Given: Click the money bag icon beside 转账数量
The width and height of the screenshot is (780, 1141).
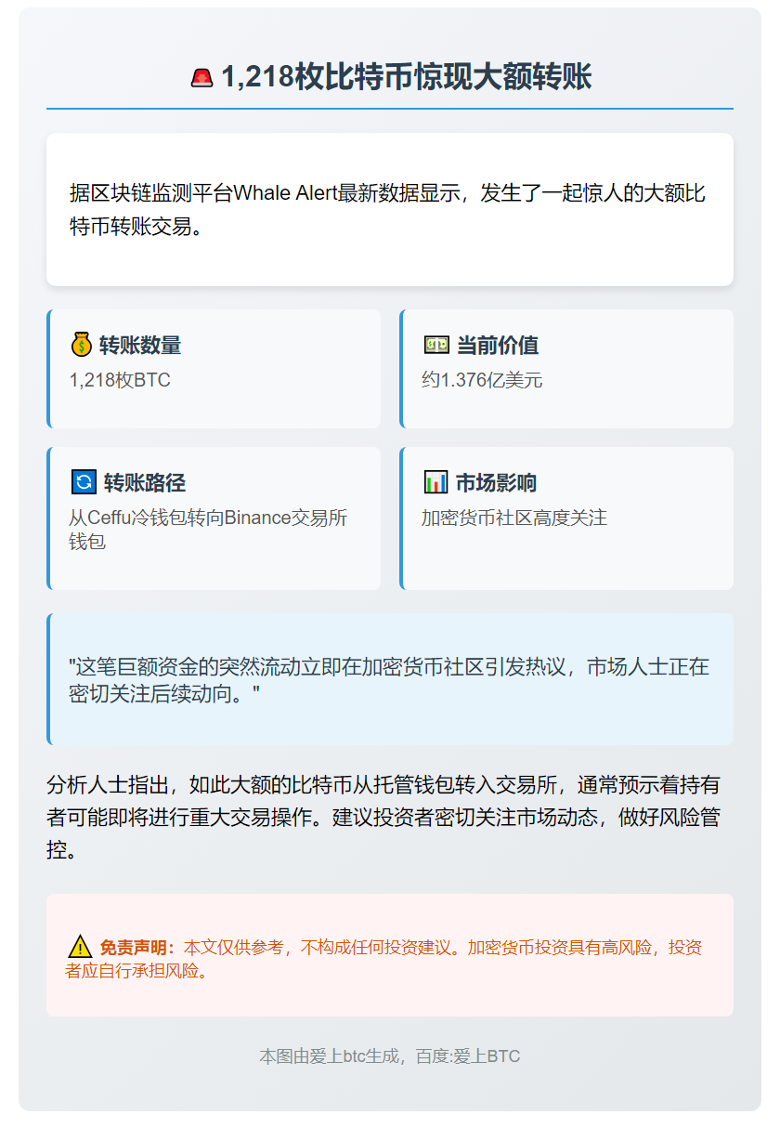Looking at the screenshot, I should click(x=82, y=346).
